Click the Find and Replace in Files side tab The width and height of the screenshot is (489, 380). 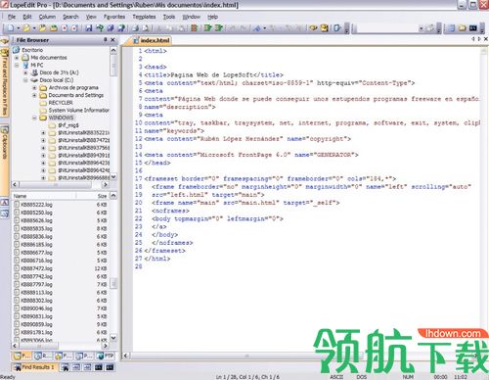[4, 82]
